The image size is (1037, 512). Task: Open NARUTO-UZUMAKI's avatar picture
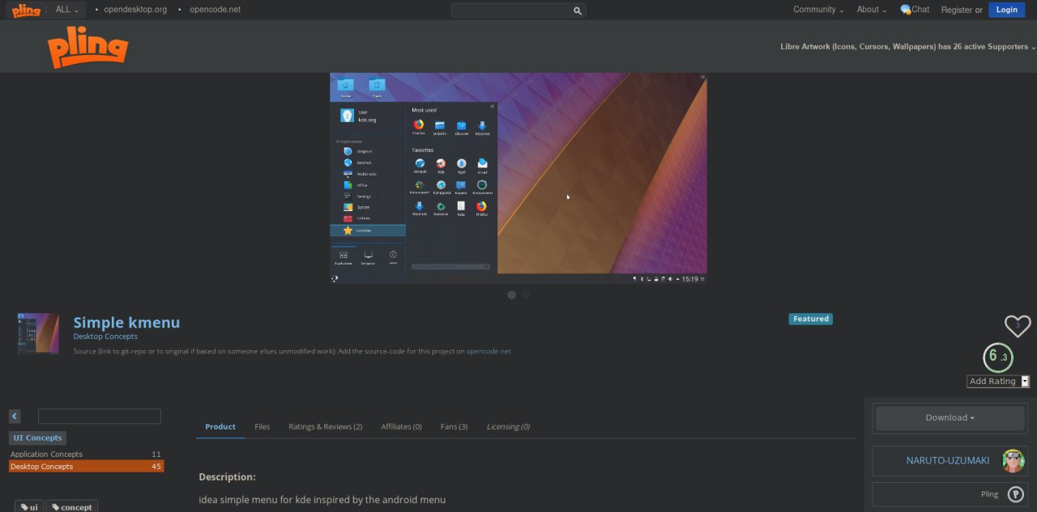[x=1013, y=460]
